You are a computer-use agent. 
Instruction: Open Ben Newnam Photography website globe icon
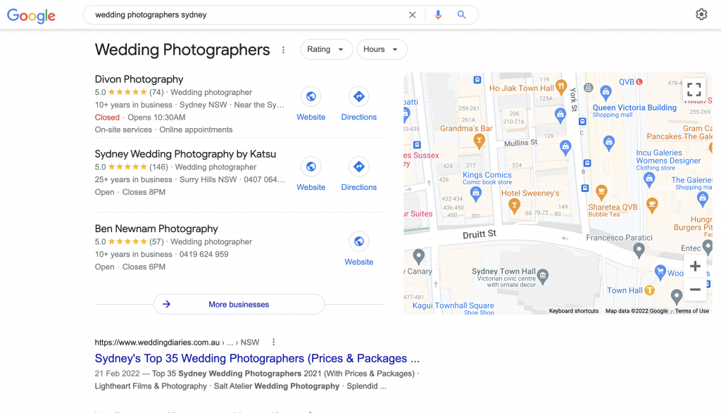(x=358, y=241)
